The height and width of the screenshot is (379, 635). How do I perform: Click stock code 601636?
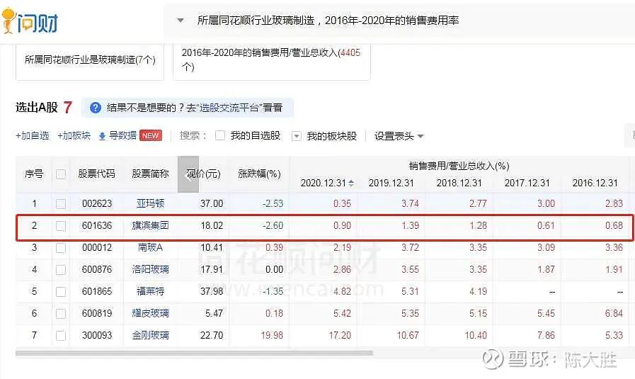point(97,225)
